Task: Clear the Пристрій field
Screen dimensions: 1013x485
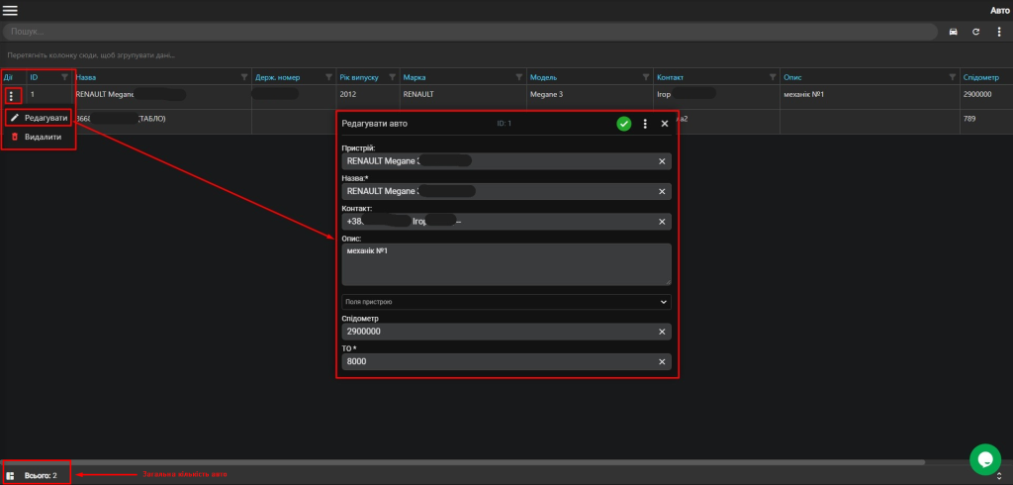Action: [662, 161]
